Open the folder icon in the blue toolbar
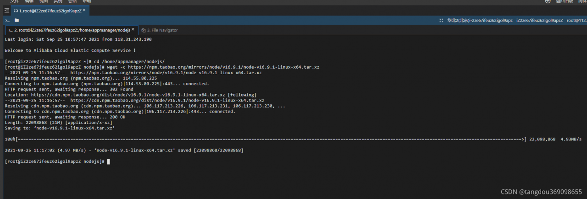The height and width of the screenshot is (199, 587). [x=17, y=20]
